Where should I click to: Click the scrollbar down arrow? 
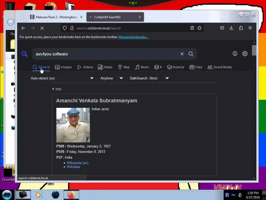[x=254, y=178]
